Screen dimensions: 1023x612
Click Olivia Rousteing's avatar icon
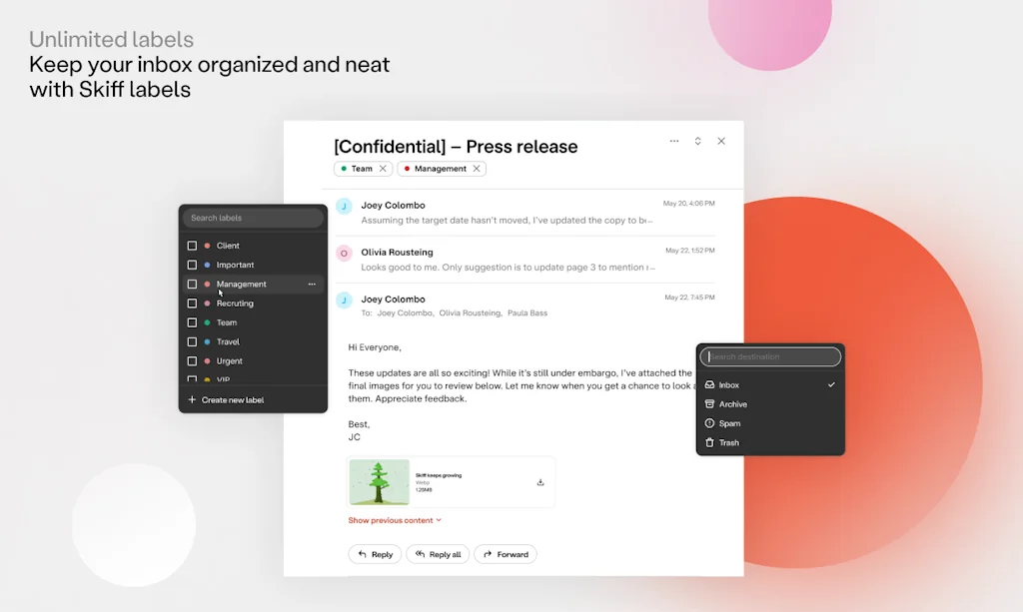[x=344, y=254]
